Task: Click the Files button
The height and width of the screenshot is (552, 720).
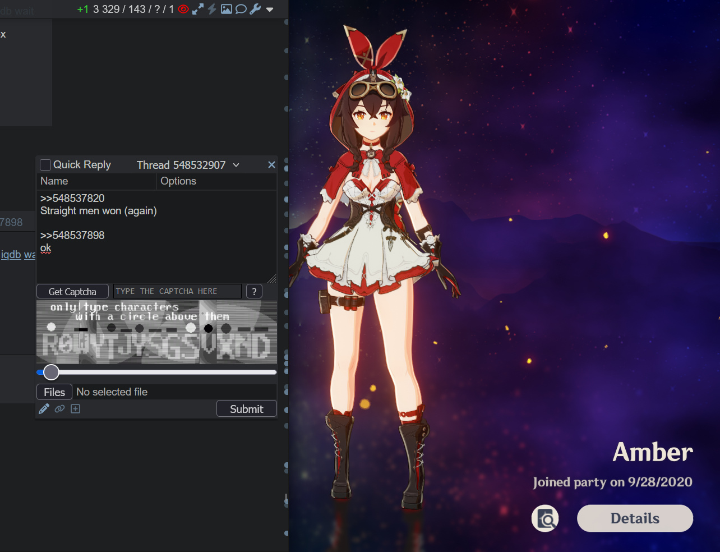Action: 54,392
